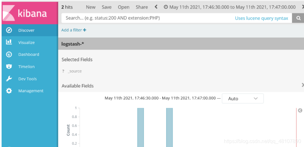Click the clock icon of time picker

coord(166,7)
